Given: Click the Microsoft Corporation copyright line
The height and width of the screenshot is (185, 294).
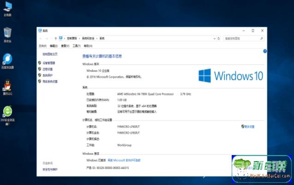Looking at the screenshot, I should [114, 77].
